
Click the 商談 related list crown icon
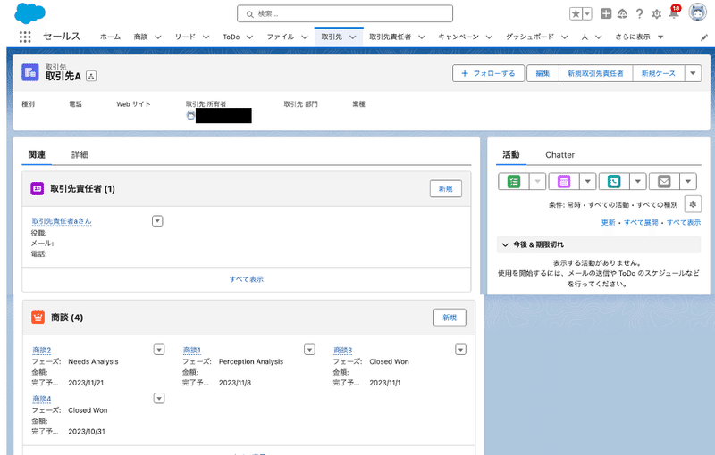[x=38, y=317]
